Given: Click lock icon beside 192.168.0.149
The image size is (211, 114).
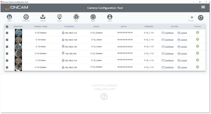Looking at the screenshot, I should coord(63,39).
